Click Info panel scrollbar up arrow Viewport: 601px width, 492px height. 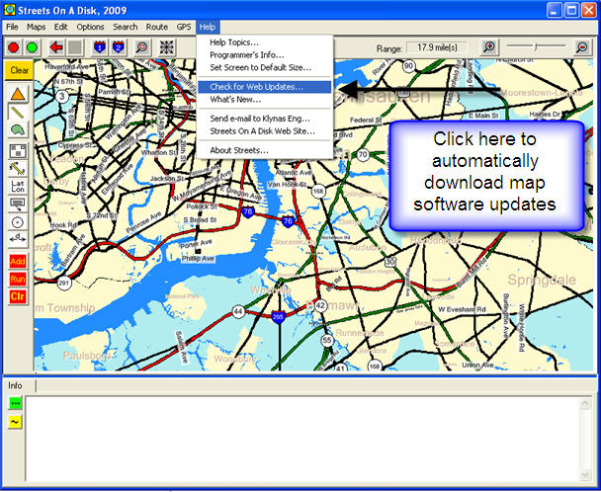coord(585,403)
